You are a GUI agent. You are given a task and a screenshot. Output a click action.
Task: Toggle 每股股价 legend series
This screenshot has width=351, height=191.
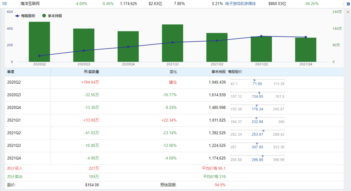pos(25,16)
